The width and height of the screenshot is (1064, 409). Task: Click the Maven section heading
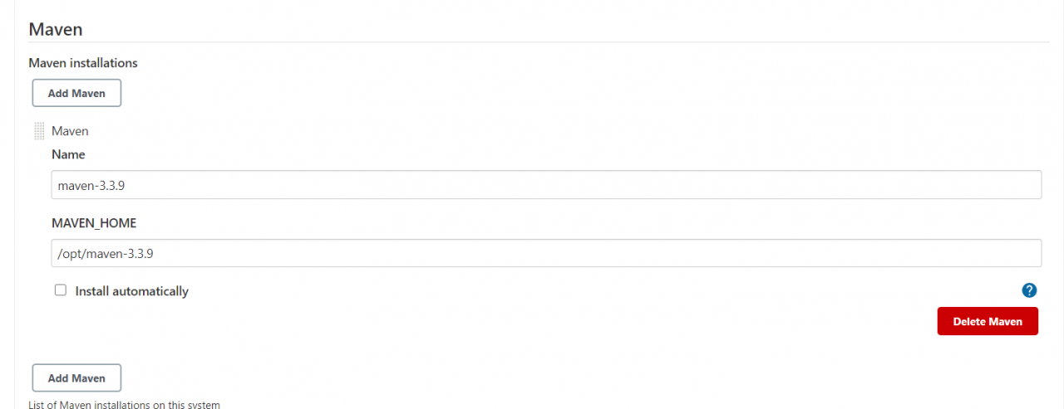click(x=55, y=29)
